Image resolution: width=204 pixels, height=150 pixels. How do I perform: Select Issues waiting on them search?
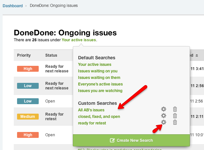point(99,78)
